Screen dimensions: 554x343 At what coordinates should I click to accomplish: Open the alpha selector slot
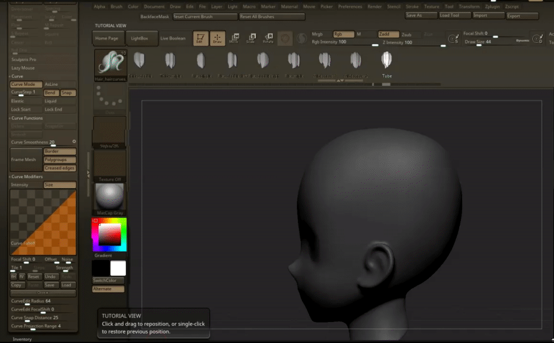click(110, 132)
